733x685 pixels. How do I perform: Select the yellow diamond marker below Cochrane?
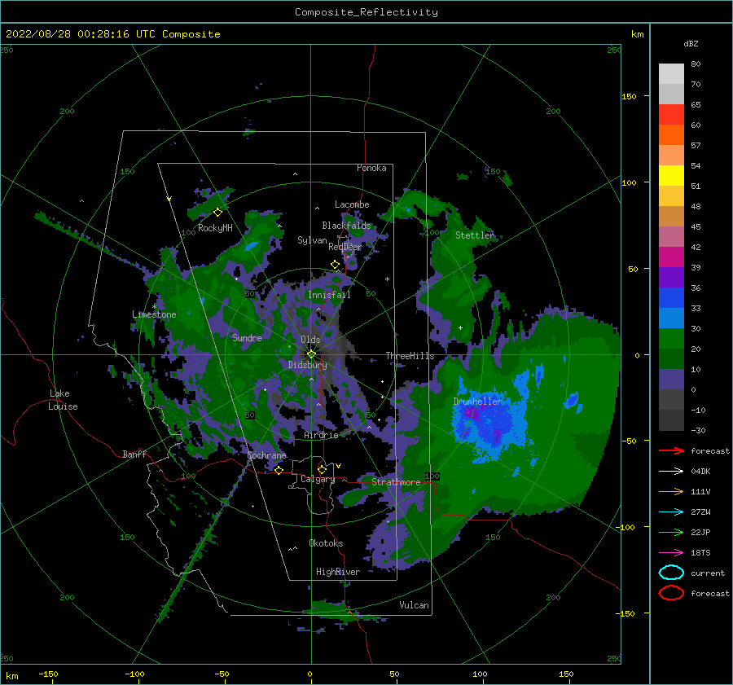(x=279, y=470)
